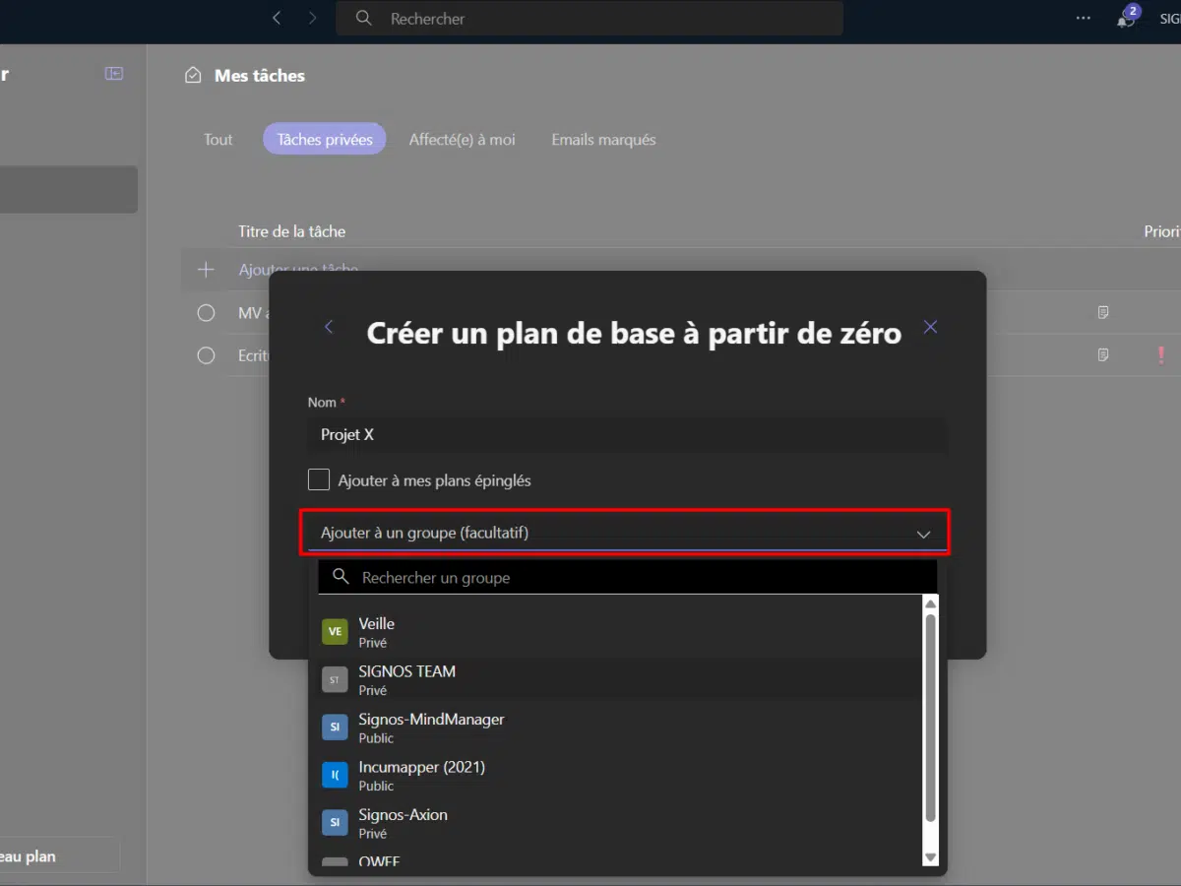
Task: Collapse the 'Ajouter à un groupe' dropdown
Action: 923,534
